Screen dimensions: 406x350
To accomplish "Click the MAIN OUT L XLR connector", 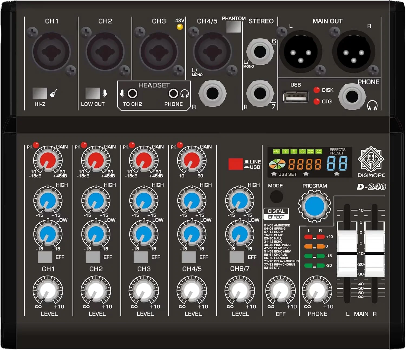I will 300,52.
